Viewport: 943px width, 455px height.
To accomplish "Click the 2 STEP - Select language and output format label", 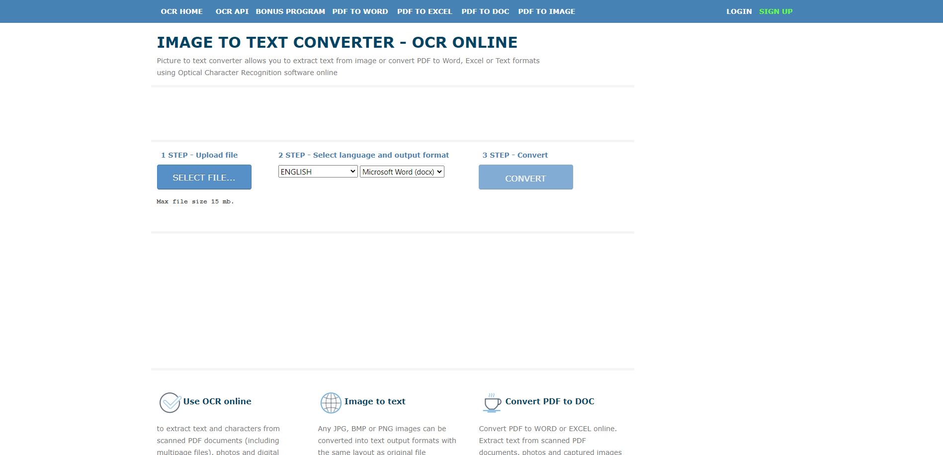I will point(363,155).
